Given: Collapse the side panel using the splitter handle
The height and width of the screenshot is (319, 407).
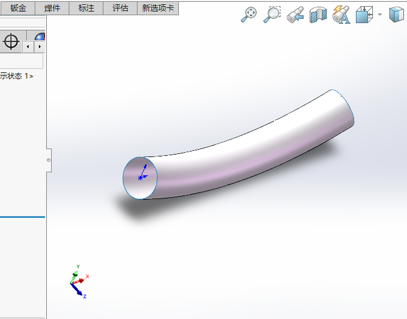Looking at the screenshot, I should (x=49, y=160).
